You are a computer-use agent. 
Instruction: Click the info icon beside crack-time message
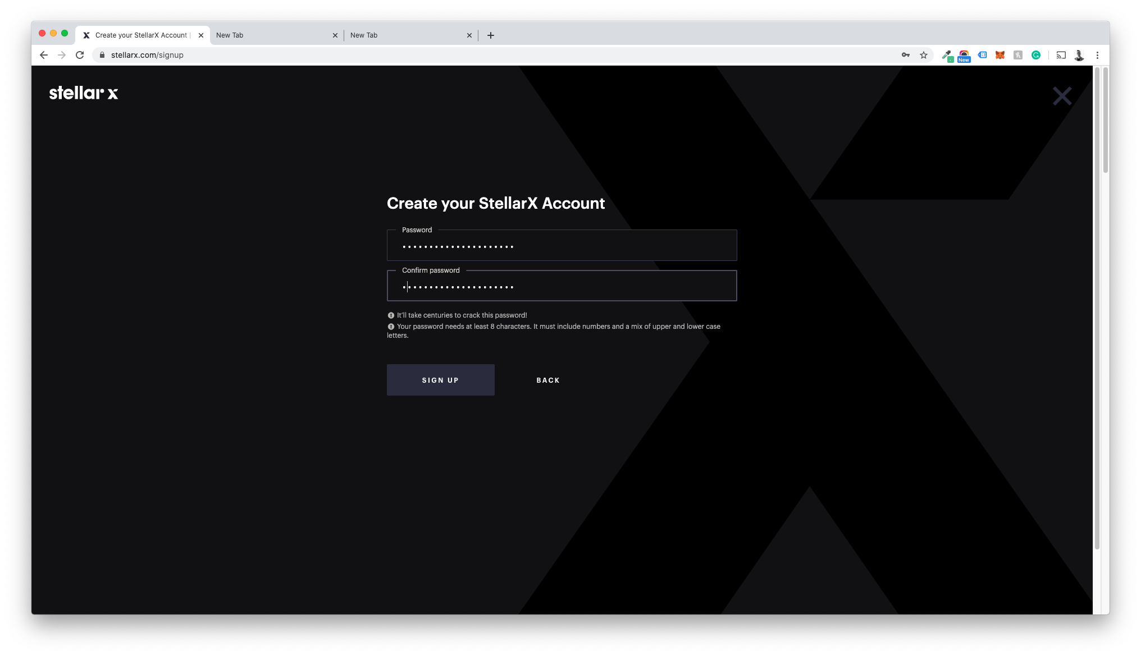(391, 315)
